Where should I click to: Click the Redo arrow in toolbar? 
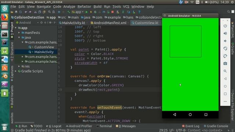click(x=30, y=12)
